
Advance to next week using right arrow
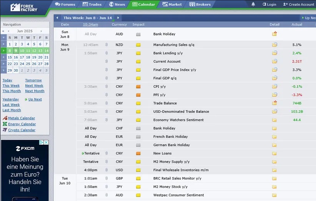coord(118,18)
